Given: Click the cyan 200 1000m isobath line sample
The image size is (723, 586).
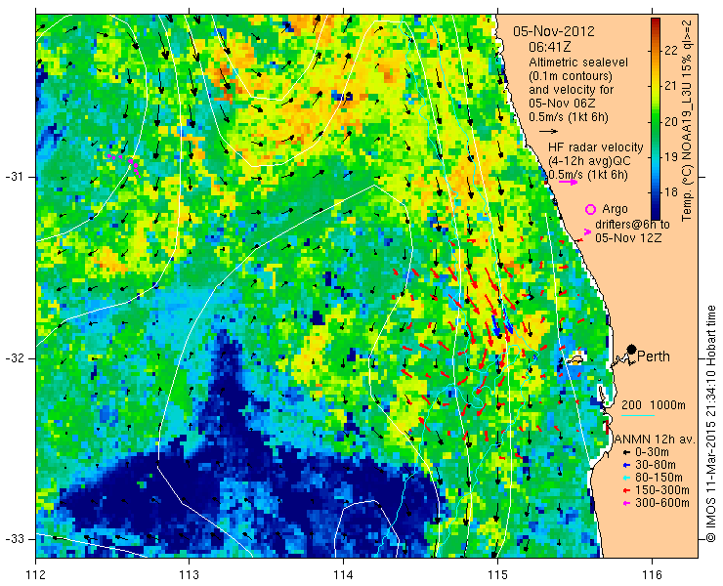Looking at the screenshot, I should pos(638,416).
